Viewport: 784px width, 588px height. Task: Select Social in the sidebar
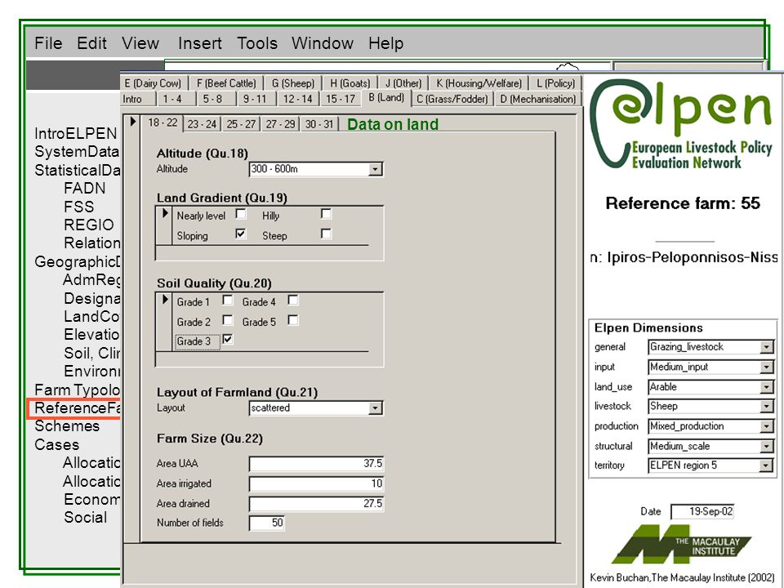coord(85,518)
